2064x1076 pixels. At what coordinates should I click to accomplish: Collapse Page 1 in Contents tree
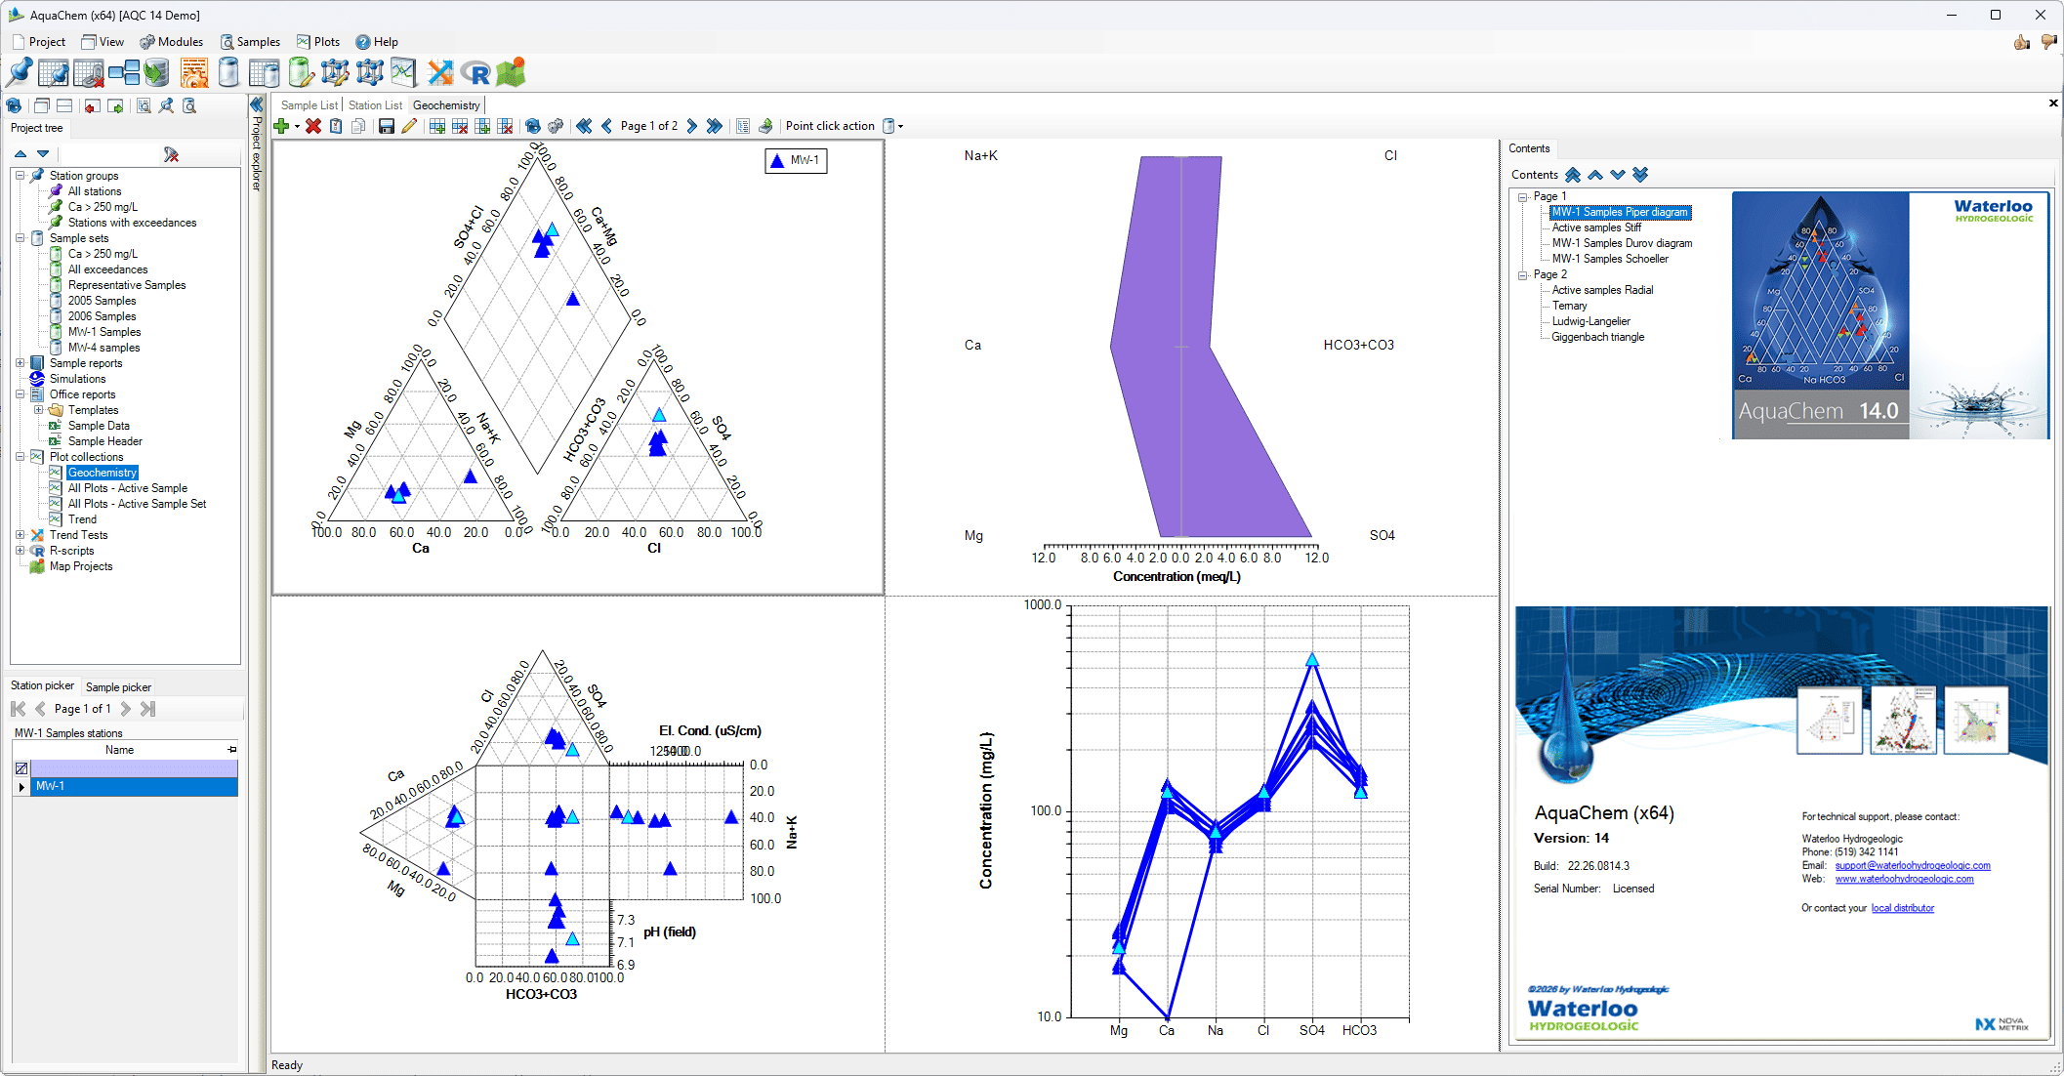tap(1522, 196)
